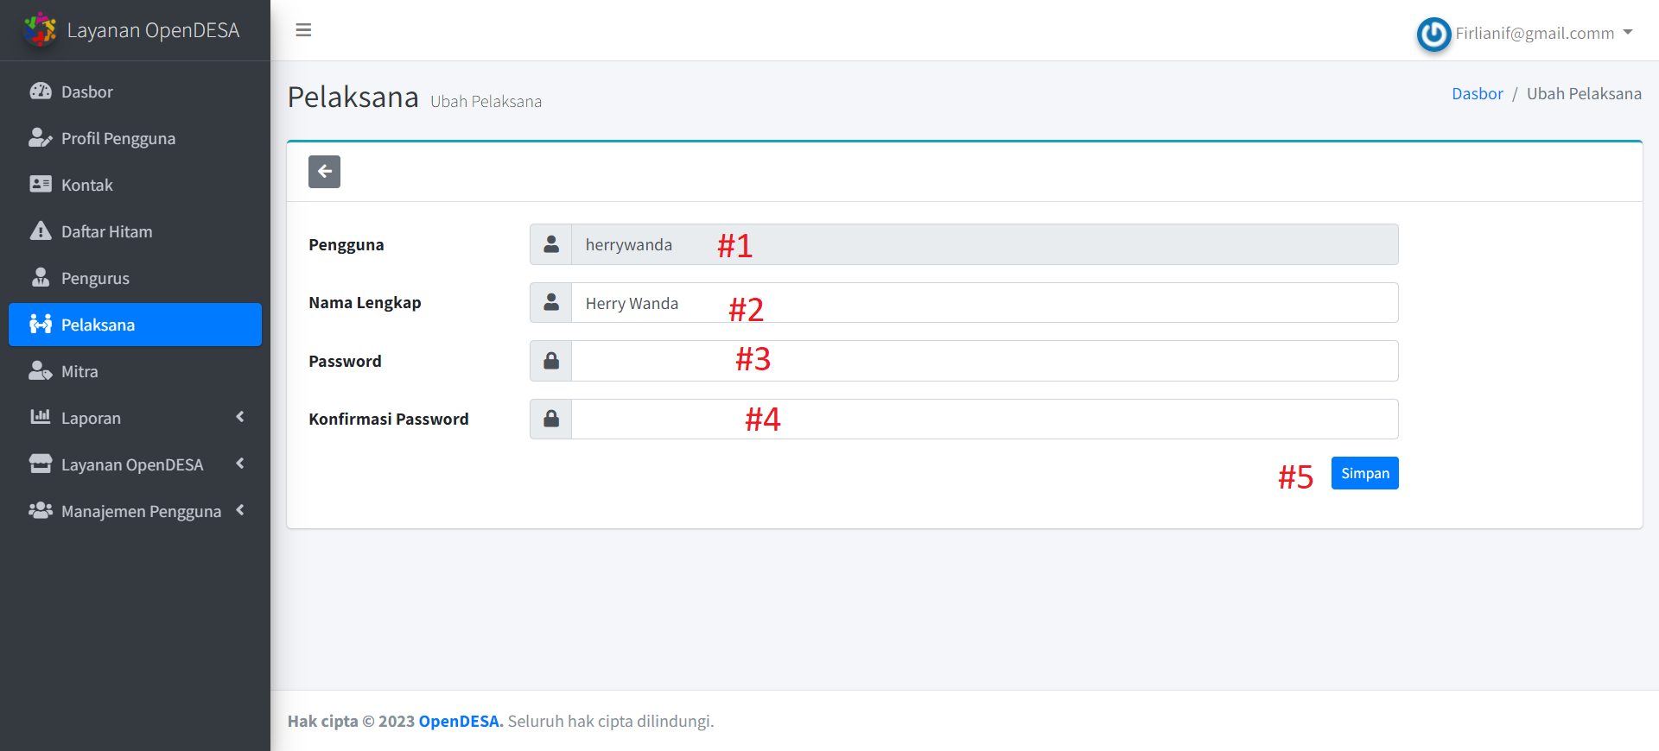Toggle the sidebar hamburger menu icon
Viewport: 1659px width, 751px height.
(x=303, y=30)
